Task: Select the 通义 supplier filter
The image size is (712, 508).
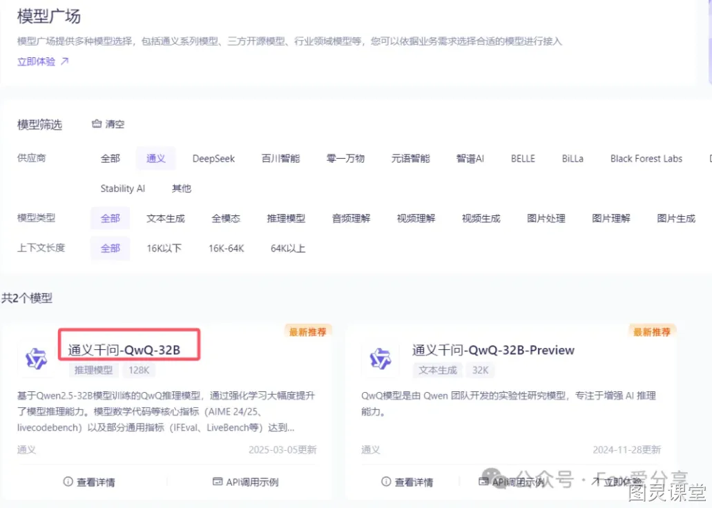Action: pyautogui.click(x=156, y=159)
